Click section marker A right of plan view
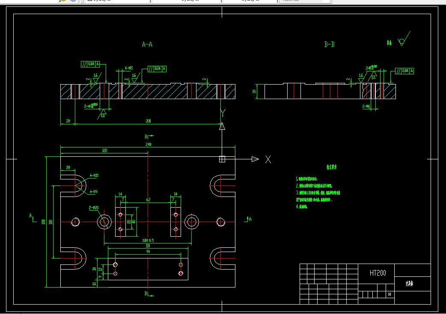 pos(250,219)
